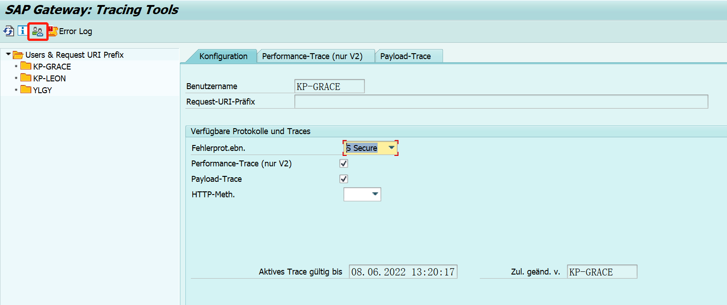Click the Zul. geänd. v. field
Screen dimensions: 727x305
[602, 272]
